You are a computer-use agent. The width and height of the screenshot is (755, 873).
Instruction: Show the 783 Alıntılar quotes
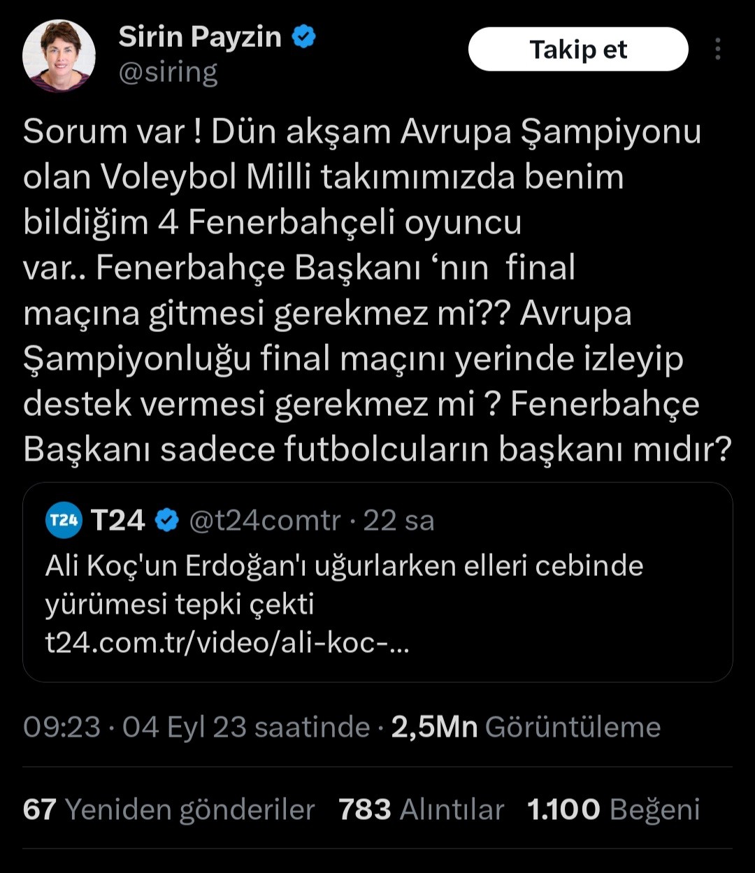[x=421, y=809]
